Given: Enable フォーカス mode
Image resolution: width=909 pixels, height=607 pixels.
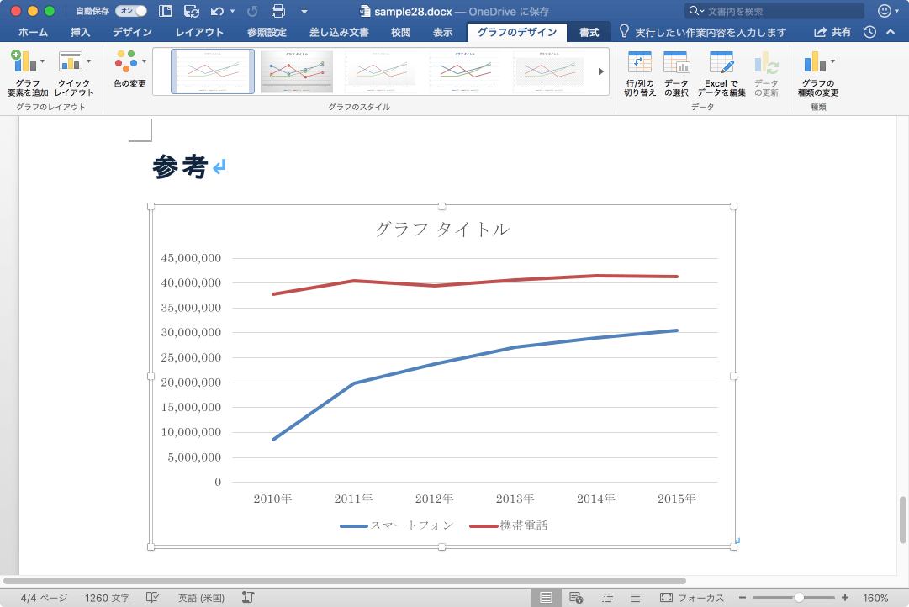Looking at the screenshot, I should tap(692, 598).
